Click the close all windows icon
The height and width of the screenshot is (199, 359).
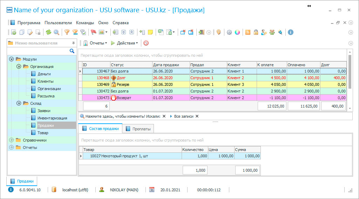(191, 32)
